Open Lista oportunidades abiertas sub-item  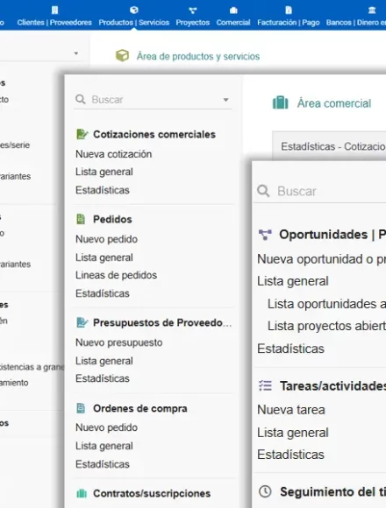click(x=326, y=304)
